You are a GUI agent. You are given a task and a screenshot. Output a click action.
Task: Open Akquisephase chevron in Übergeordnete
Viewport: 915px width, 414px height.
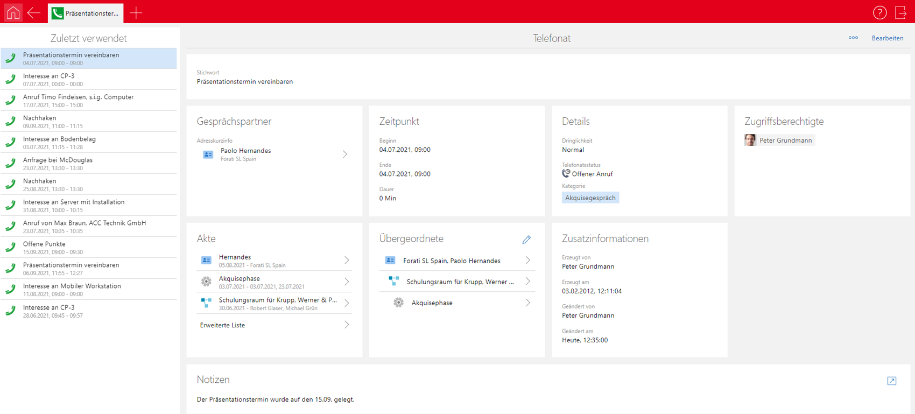528,303
